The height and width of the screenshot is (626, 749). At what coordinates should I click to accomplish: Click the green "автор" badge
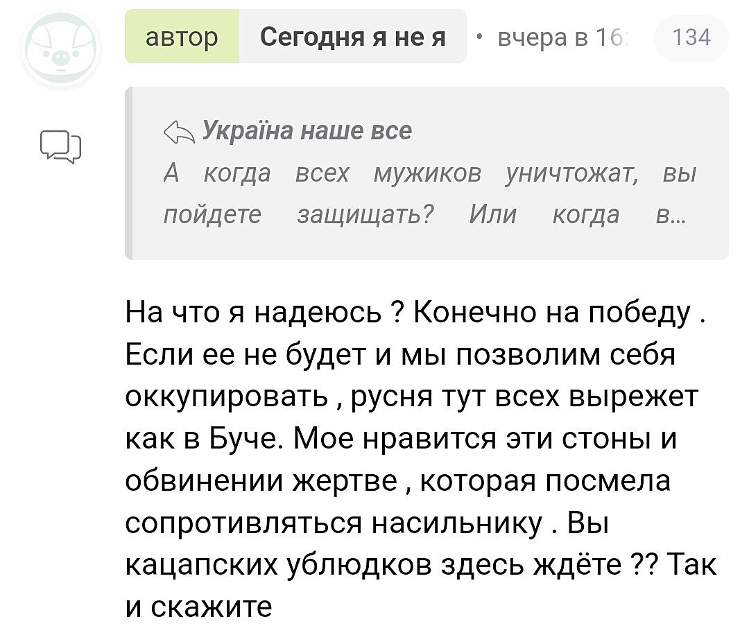(x=182, y=36)
